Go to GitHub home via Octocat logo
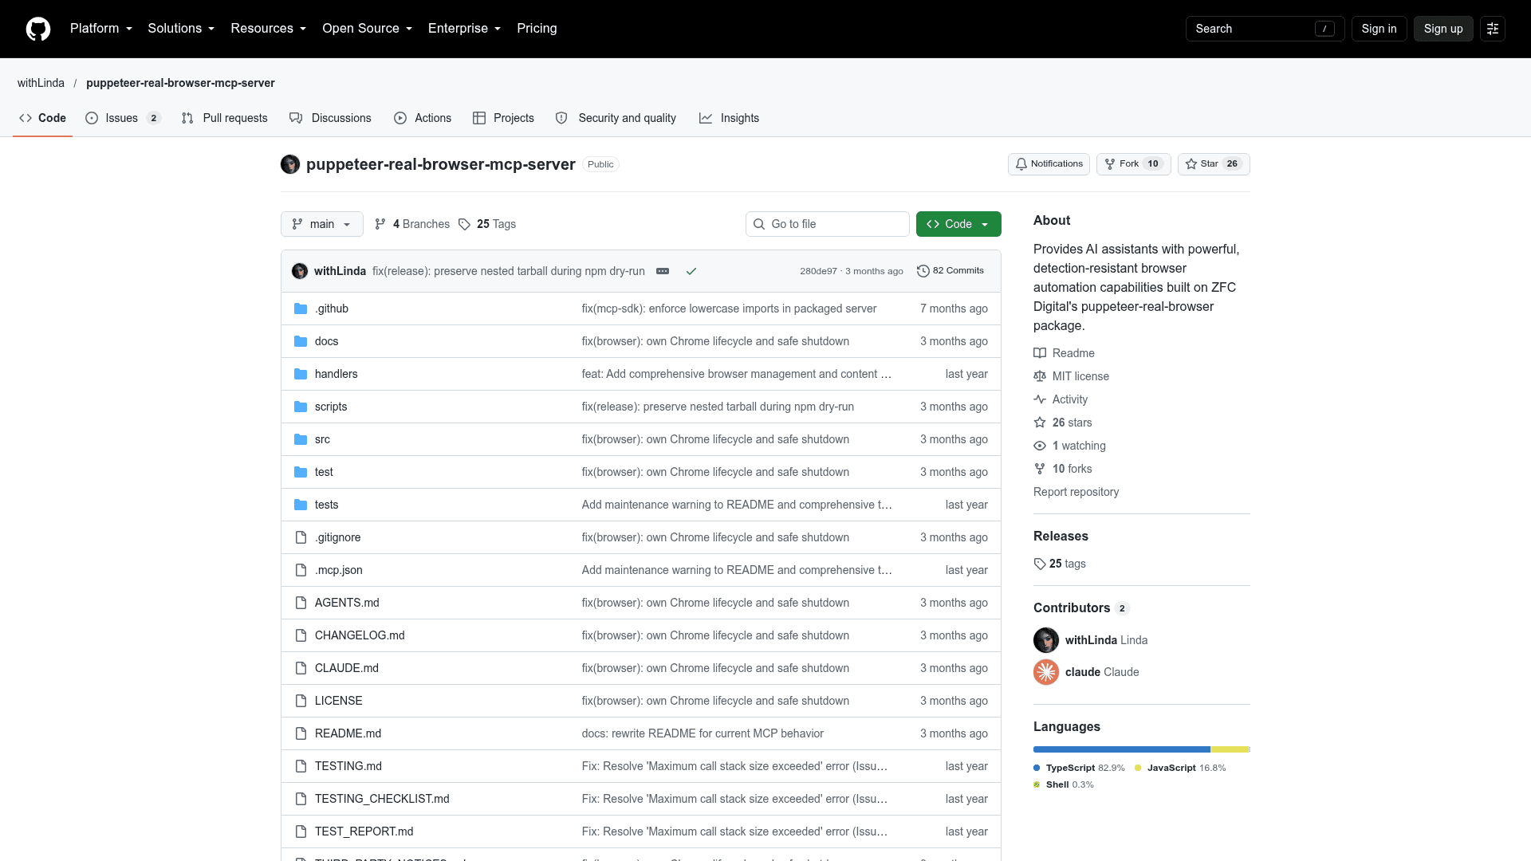This screenshot has width=1531, height=861. click(38, 29)
